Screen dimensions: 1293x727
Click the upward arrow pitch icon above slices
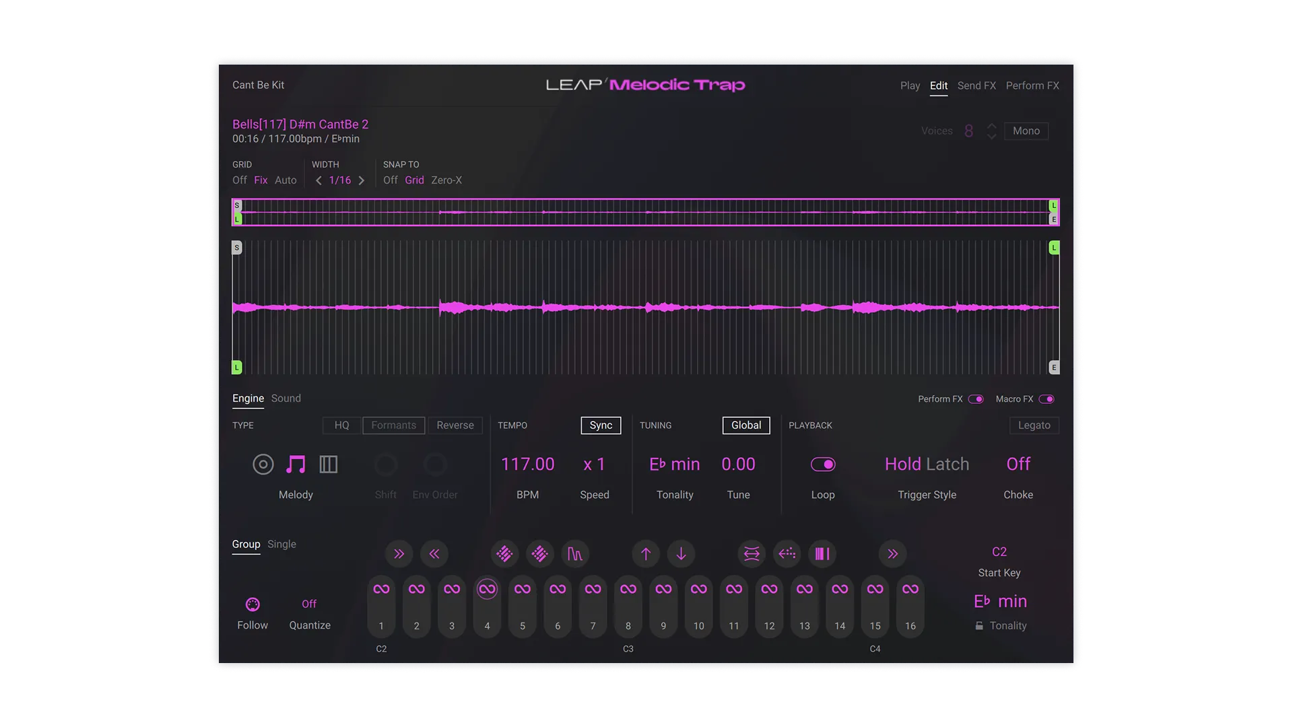[x=645, y=553]
